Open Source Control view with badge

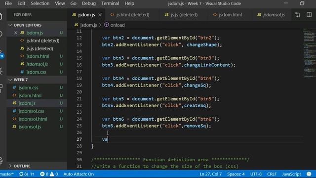pyautogui.click(x=1, y=54)
